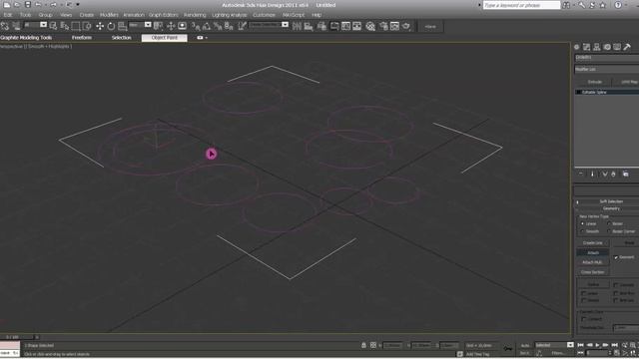Choose the Select Object arrow tool
The width and height of the screenshot is (639, 359).
53,26
